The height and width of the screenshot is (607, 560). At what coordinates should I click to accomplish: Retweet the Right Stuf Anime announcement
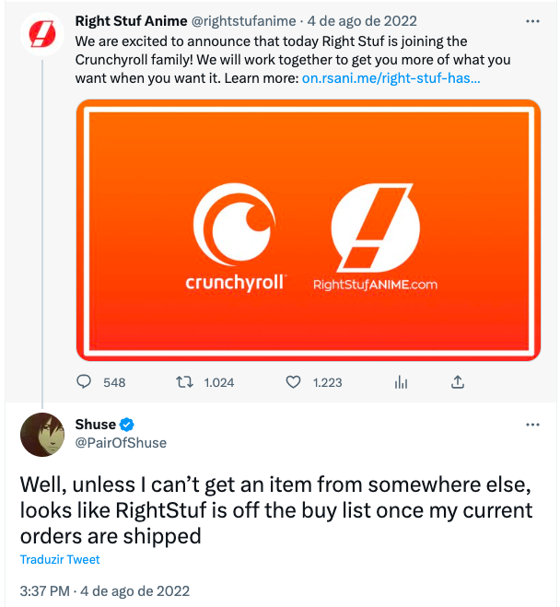tap(185, 382)
